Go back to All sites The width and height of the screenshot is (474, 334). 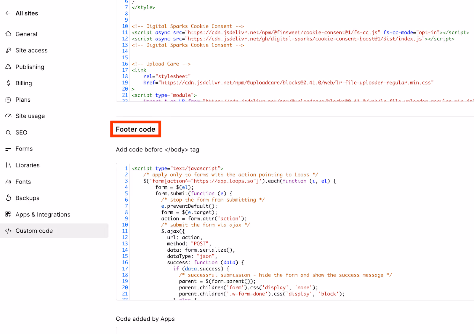click(x=27, y=13)
